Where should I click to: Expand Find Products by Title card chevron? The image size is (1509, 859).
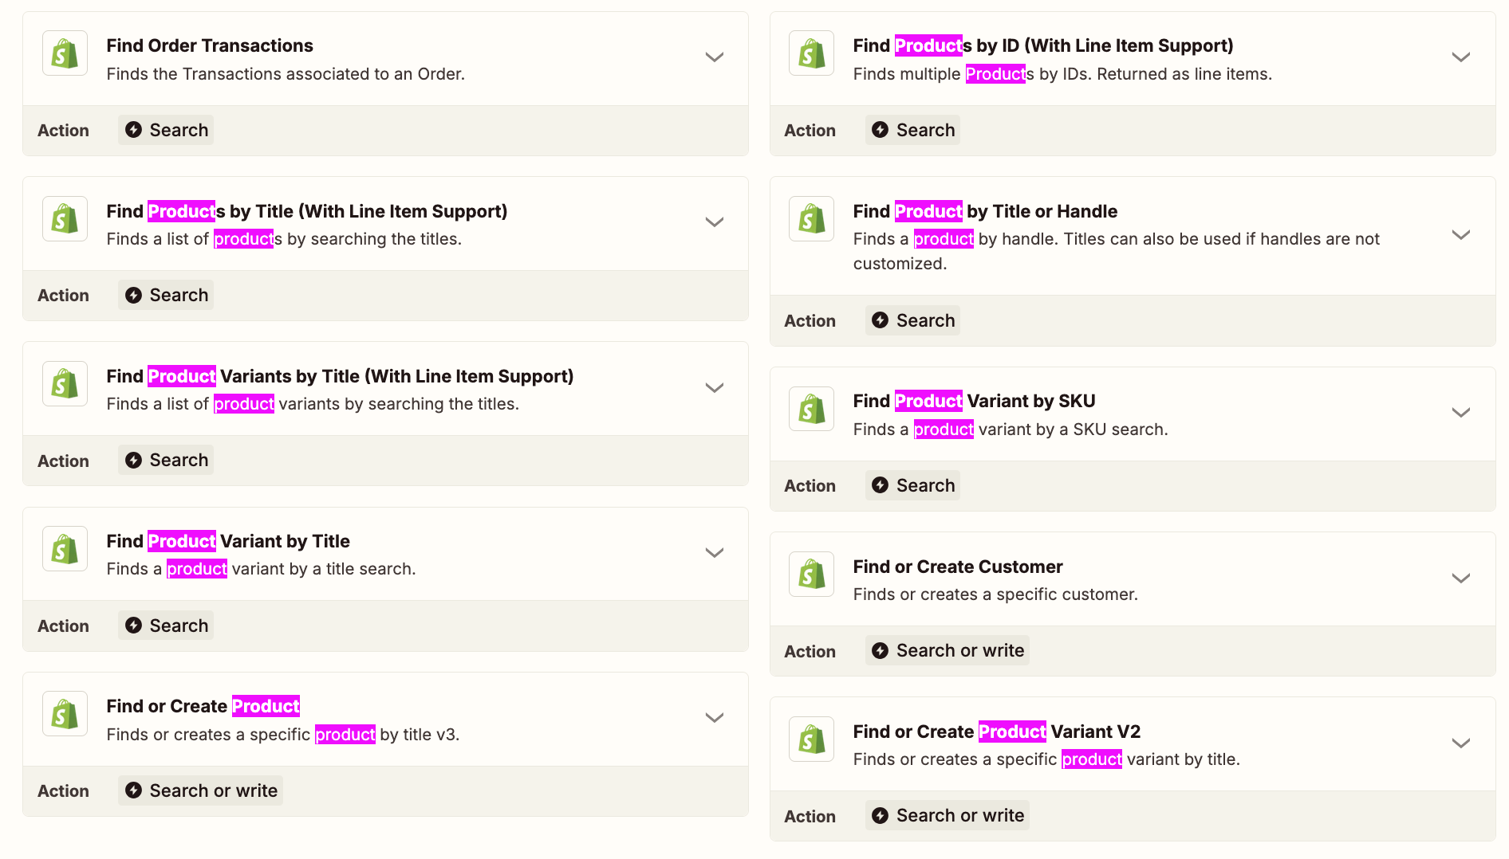(715, 222)
